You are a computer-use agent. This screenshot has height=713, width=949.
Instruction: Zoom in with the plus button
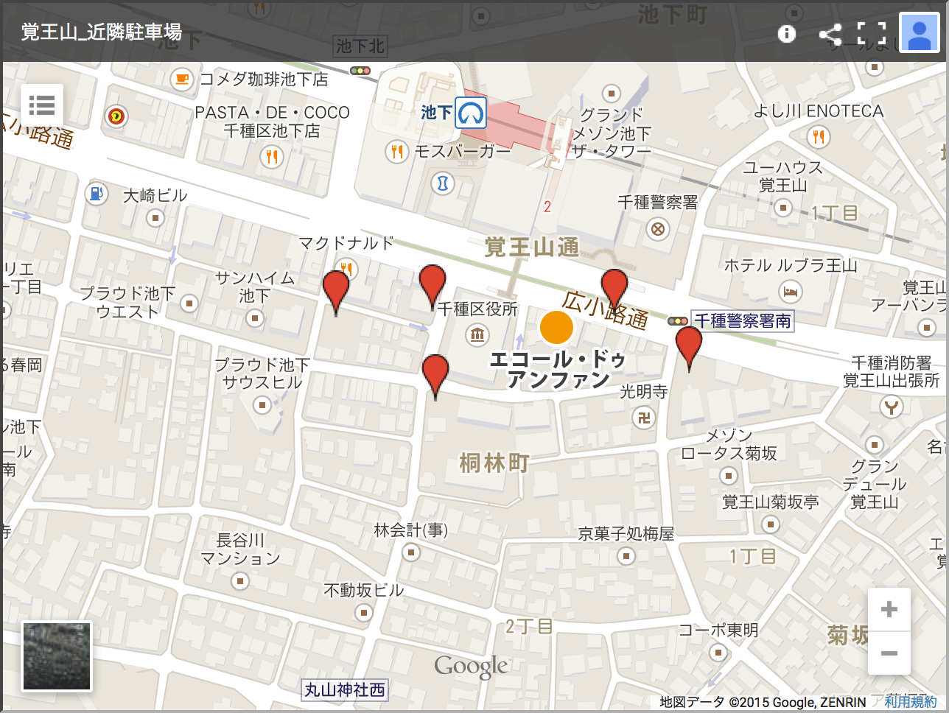coord(889,609)
